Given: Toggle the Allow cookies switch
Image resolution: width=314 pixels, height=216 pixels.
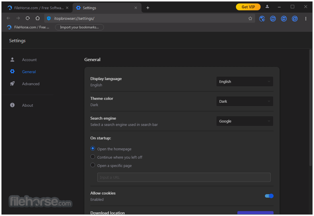Looking at the screenshot, I should pyautogui.click(x=269, y=196).
